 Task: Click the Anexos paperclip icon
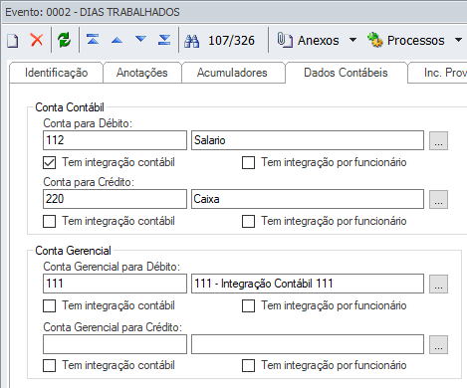pos(285,40)
